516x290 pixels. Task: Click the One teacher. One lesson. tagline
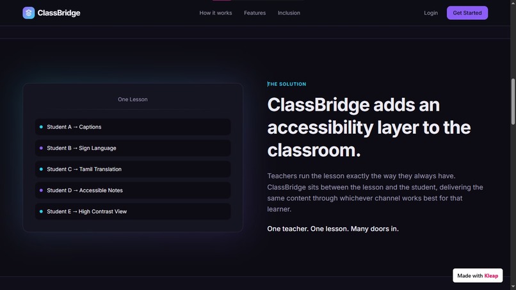click(333, 229)
